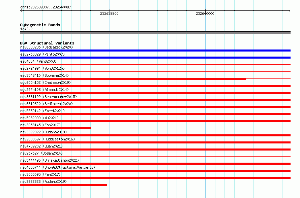Open variant nsv3055095 (Fan2017) label
This screenshot has height=198, width=300.
click(x=40, y=174)
